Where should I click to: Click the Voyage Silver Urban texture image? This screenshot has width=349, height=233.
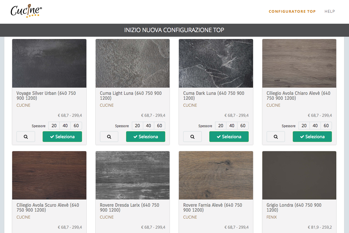coord(49,63)
